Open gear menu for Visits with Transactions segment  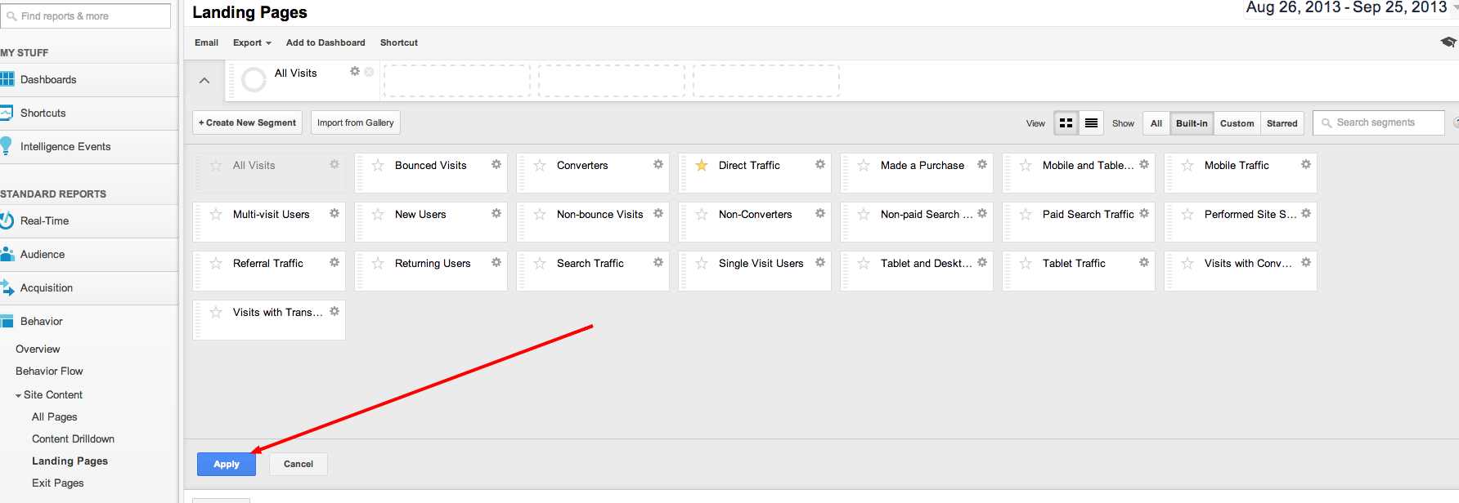pyautogui.click(x=334, y=311)
